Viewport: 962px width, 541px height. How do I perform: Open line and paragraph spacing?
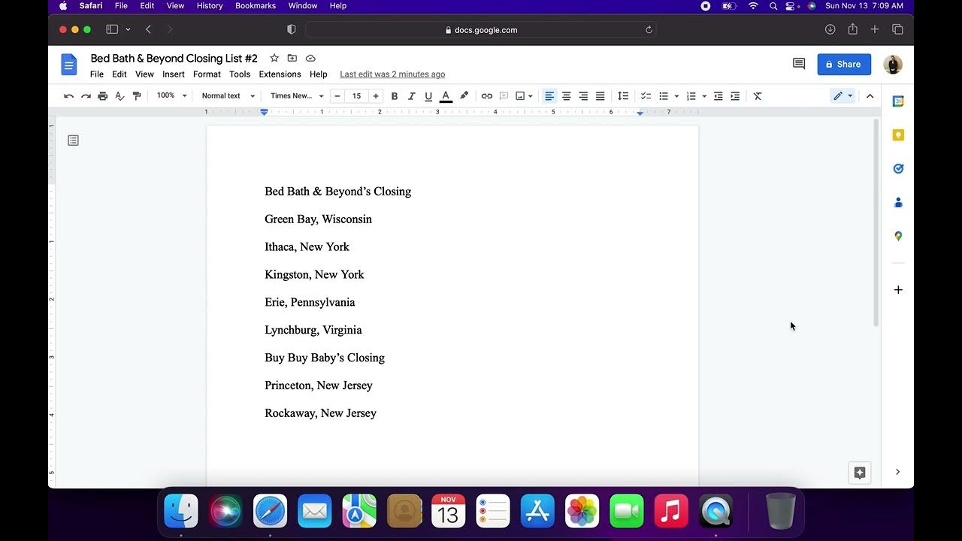click(x=623, y=96)
